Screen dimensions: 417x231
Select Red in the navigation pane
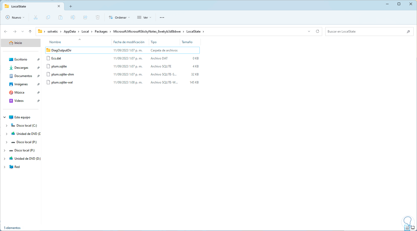(17, 167)
